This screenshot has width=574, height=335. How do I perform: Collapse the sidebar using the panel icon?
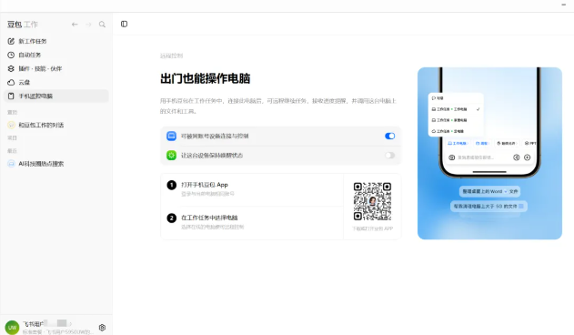(124, 24)
